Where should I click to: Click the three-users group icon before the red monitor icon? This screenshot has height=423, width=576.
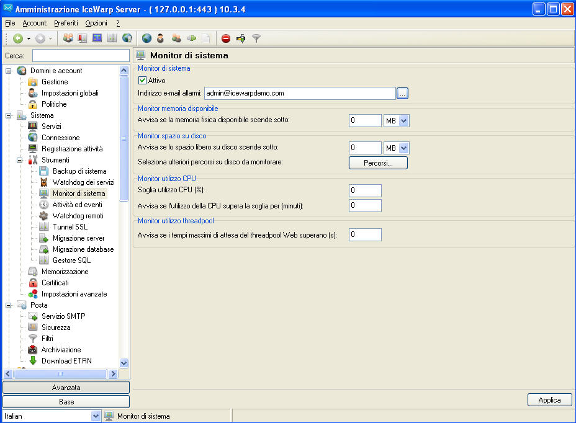click(68, 38)
